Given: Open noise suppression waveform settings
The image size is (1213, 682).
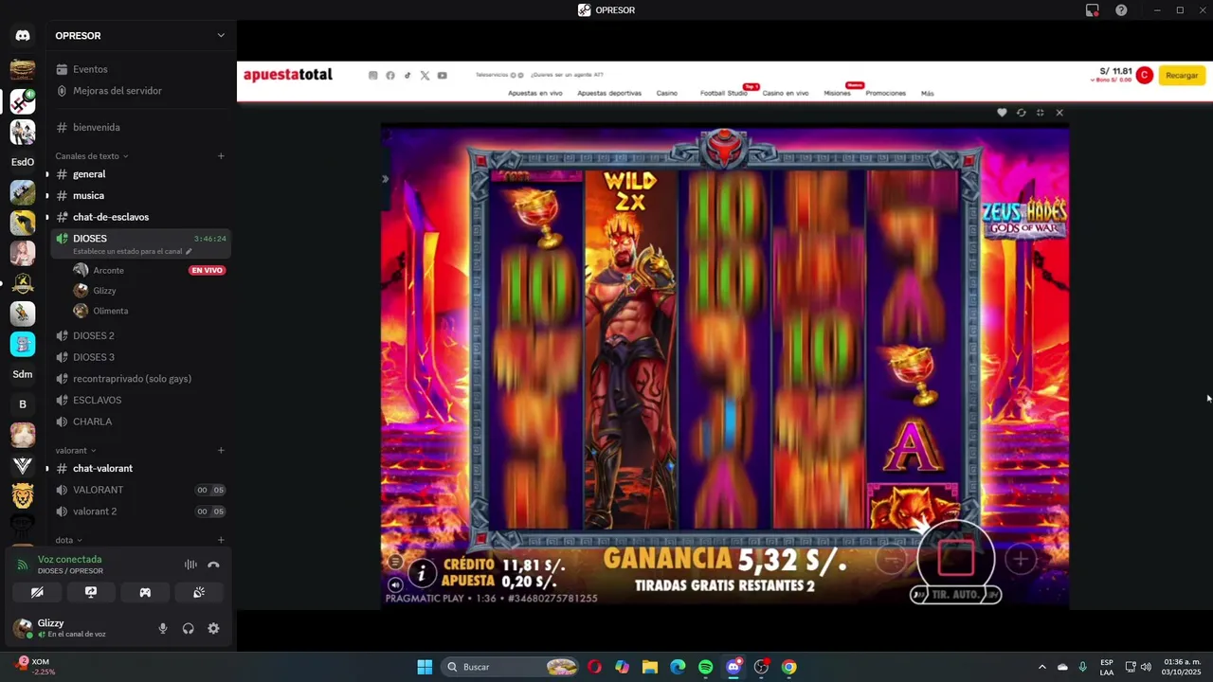Looking at the screenshot, I should 190,565.
